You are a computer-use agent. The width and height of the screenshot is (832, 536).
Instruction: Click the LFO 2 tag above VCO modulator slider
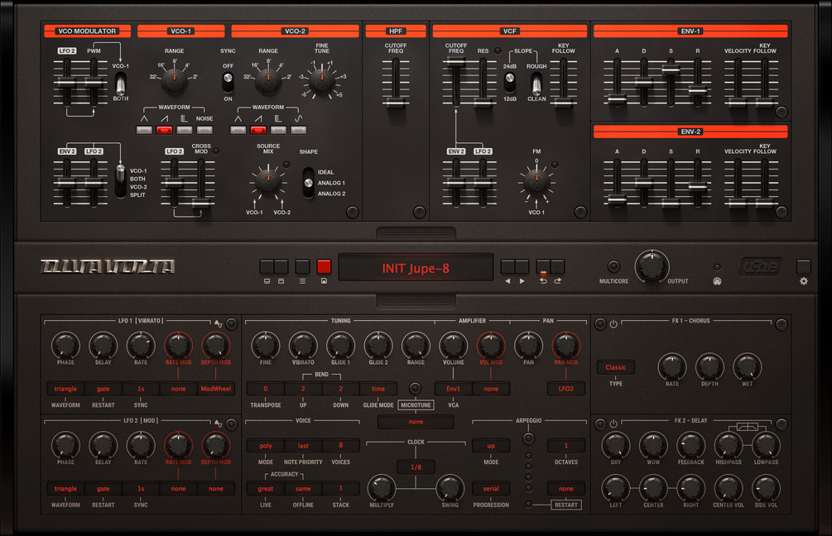click(67, 51)
